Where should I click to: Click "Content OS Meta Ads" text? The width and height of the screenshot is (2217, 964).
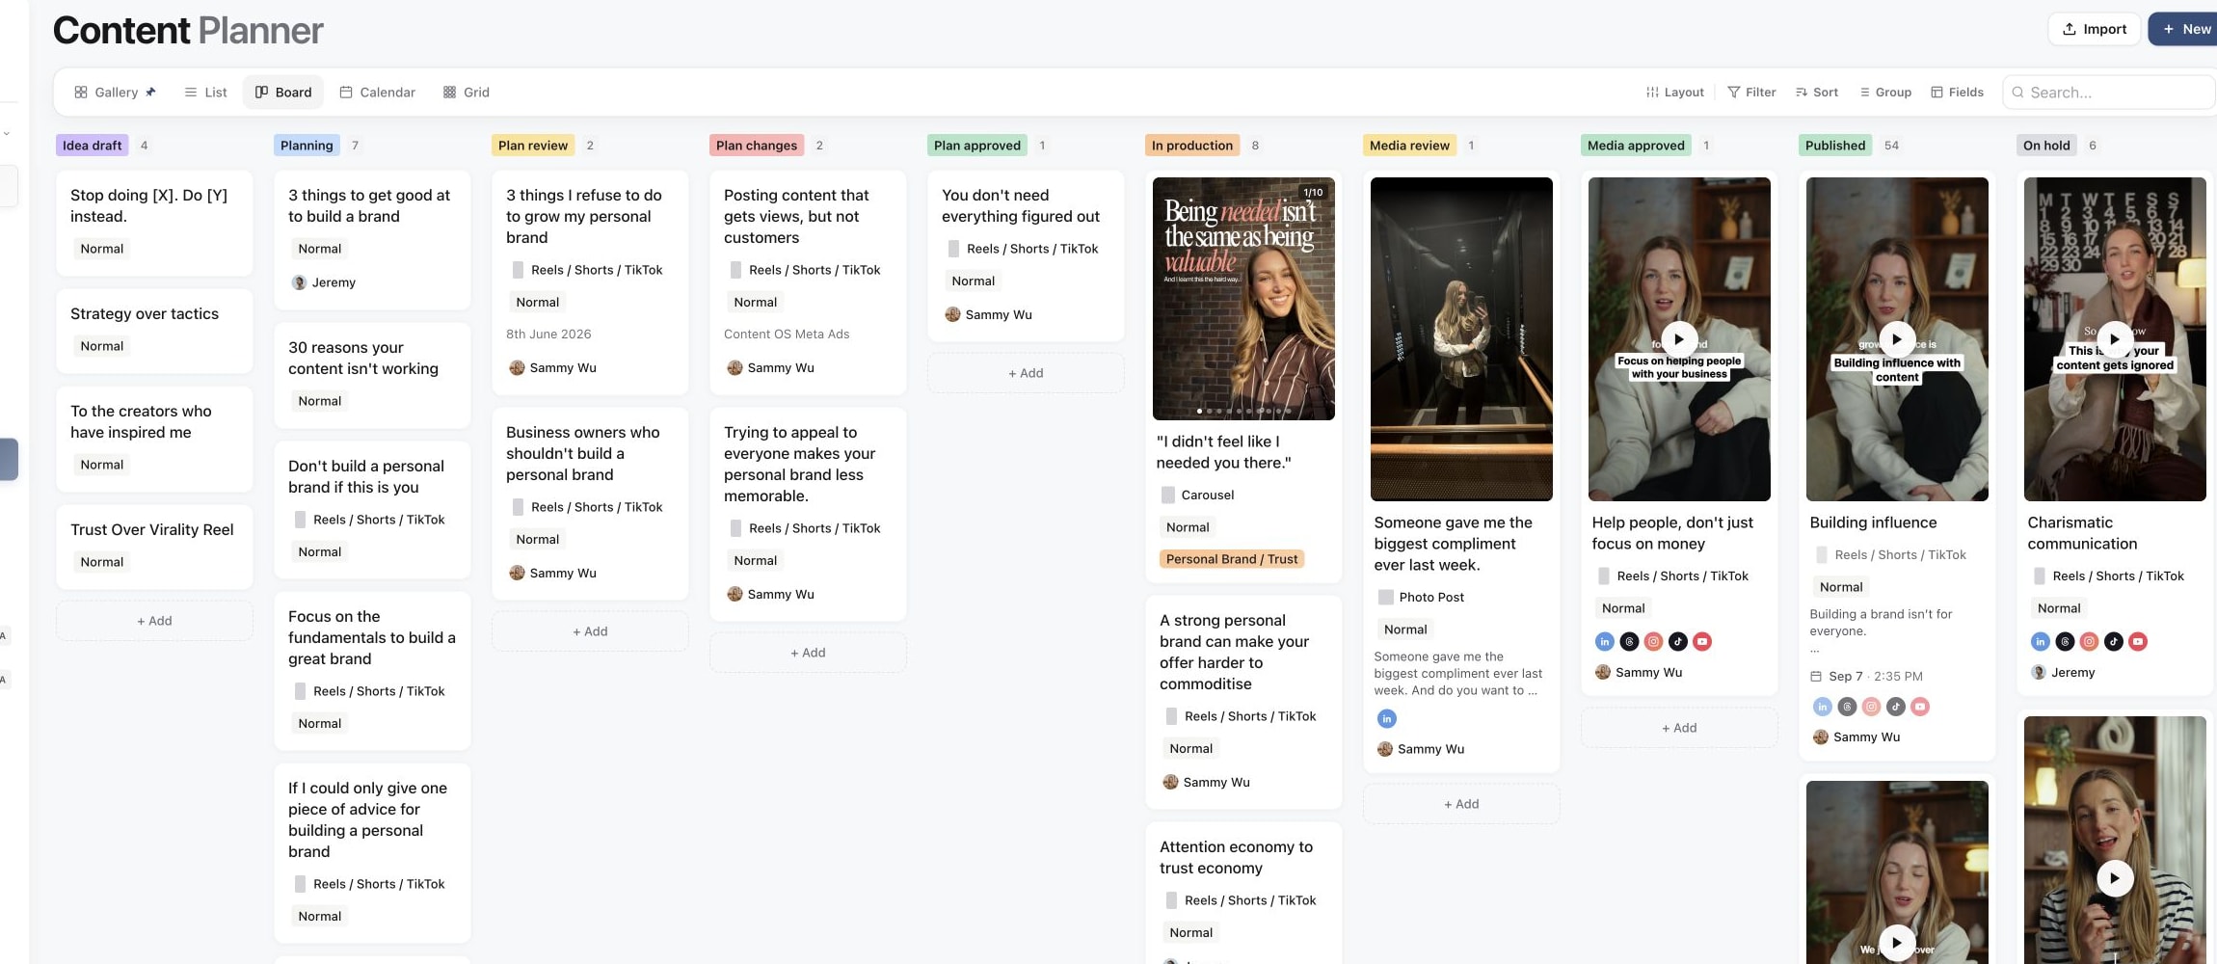[x=787, y=335]
